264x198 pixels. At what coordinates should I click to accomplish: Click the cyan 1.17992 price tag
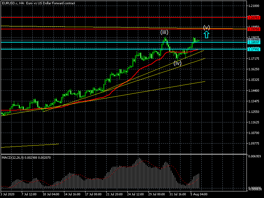tap(254, 49)
